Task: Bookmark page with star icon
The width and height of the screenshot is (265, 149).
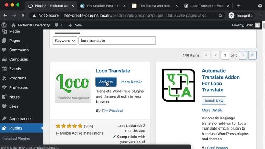Action: [220, 16]
